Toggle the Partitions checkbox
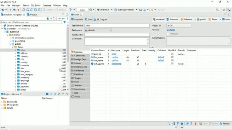 (x=168, y=34)
